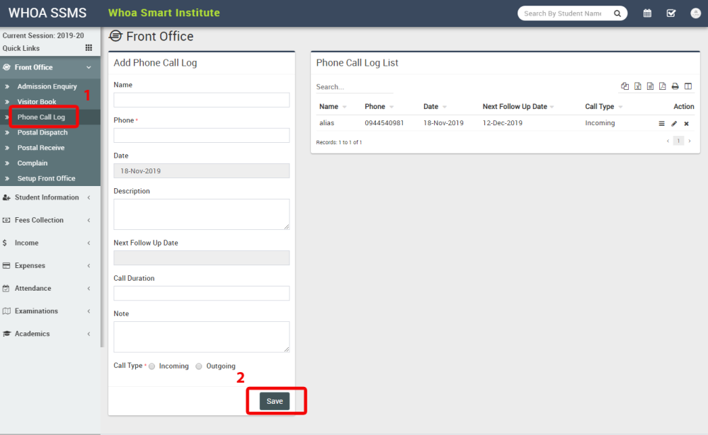The image size is (708, 435).
Task: Copy the call log table data
Action: click(624, 86)
